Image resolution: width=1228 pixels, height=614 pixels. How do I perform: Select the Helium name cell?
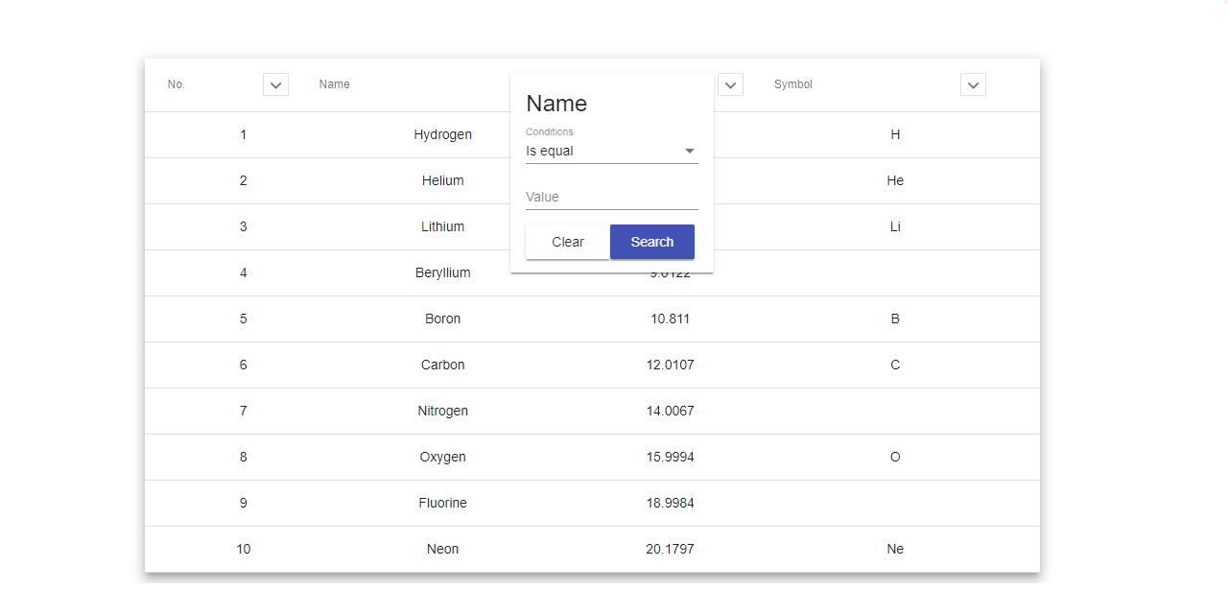tap(442, 180)
